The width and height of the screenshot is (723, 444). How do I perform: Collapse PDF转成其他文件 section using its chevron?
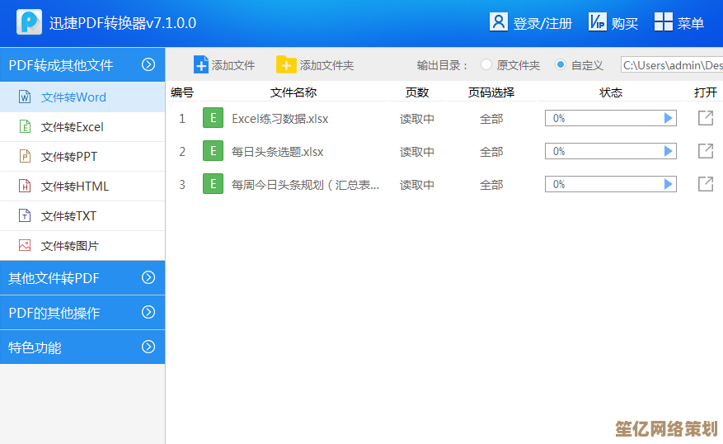click(148, 64)
